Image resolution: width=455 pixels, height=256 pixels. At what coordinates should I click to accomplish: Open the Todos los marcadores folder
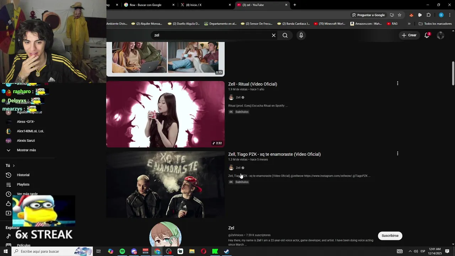[x=435, y=24]
